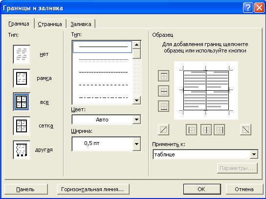Click the line style list scroll down arrow

pyautogui.click(x=136, y=100)
